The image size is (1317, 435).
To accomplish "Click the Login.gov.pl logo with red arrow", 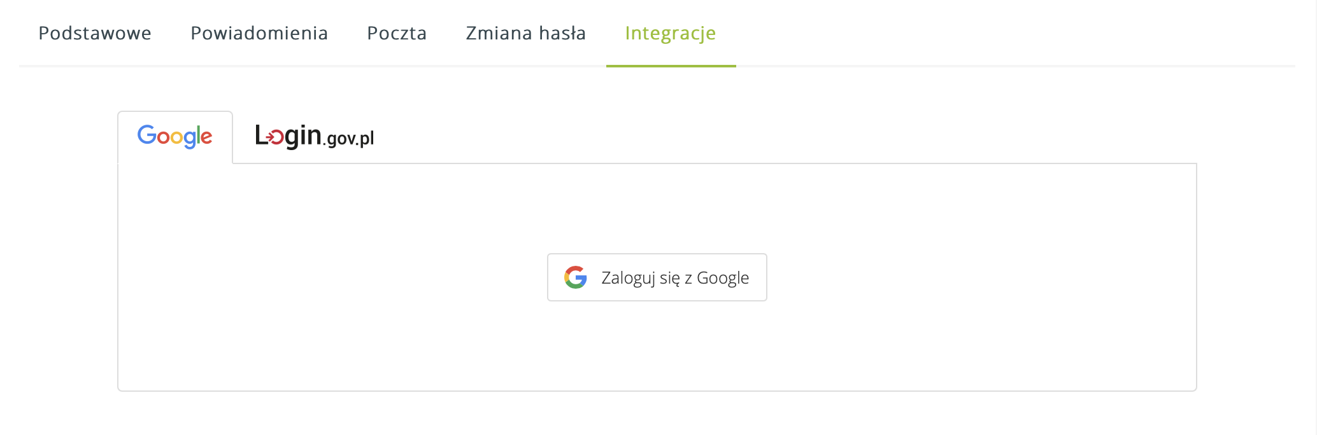I will [x=315, y=135].
